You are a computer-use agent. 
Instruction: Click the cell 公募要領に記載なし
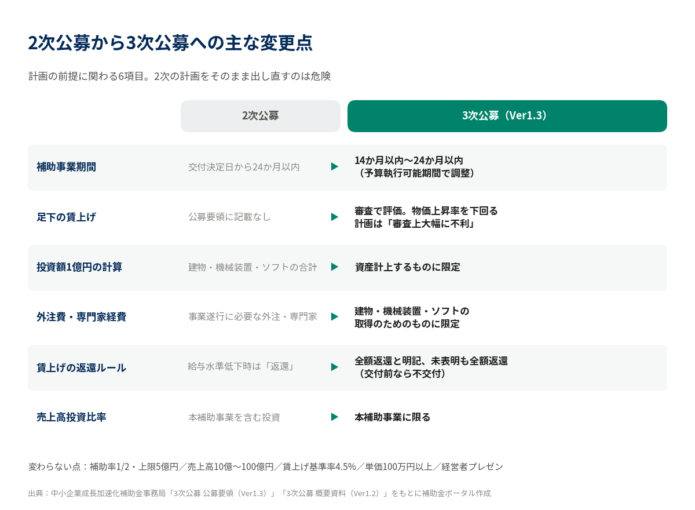pos(229,217)
